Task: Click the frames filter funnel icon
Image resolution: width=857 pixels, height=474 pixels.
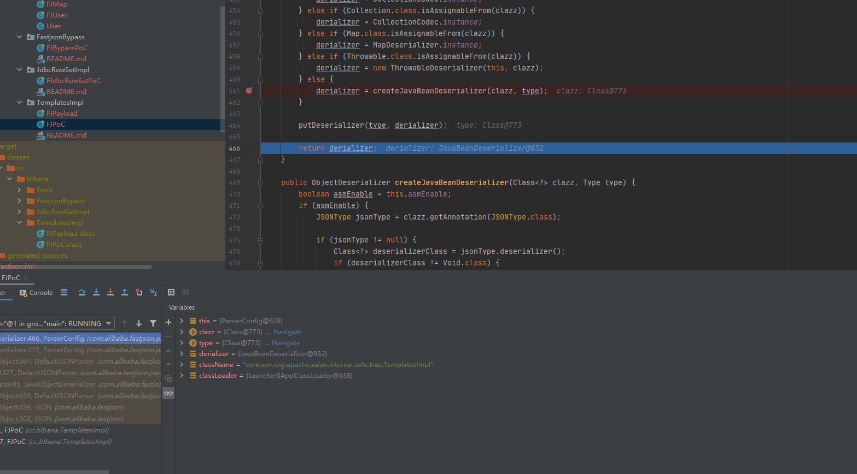Action: [x=153, y=323]
